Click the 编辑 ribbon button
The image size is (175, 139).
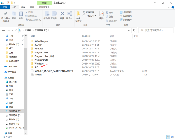[x=110, y=16]
